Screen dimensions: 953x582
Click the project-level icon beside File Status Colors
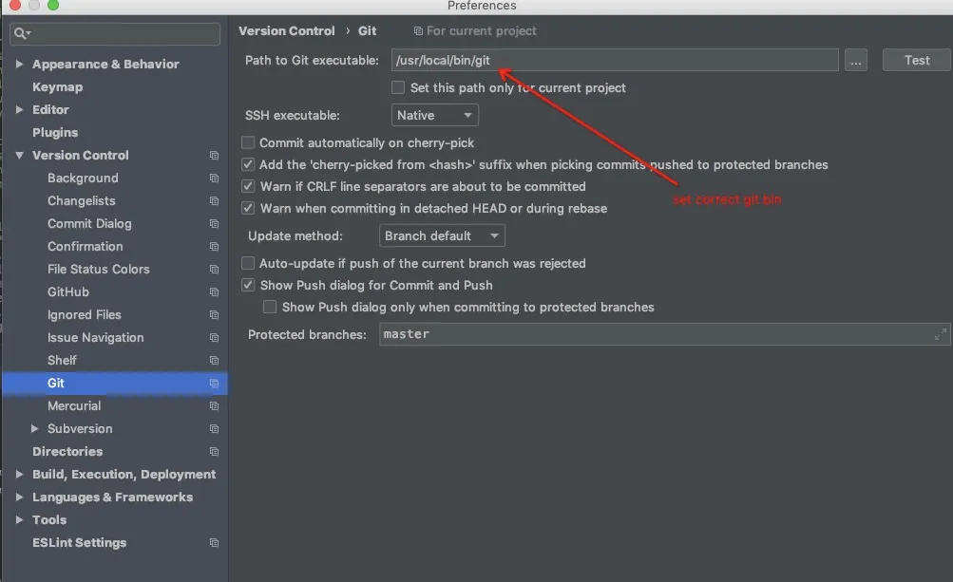[214, 269]
